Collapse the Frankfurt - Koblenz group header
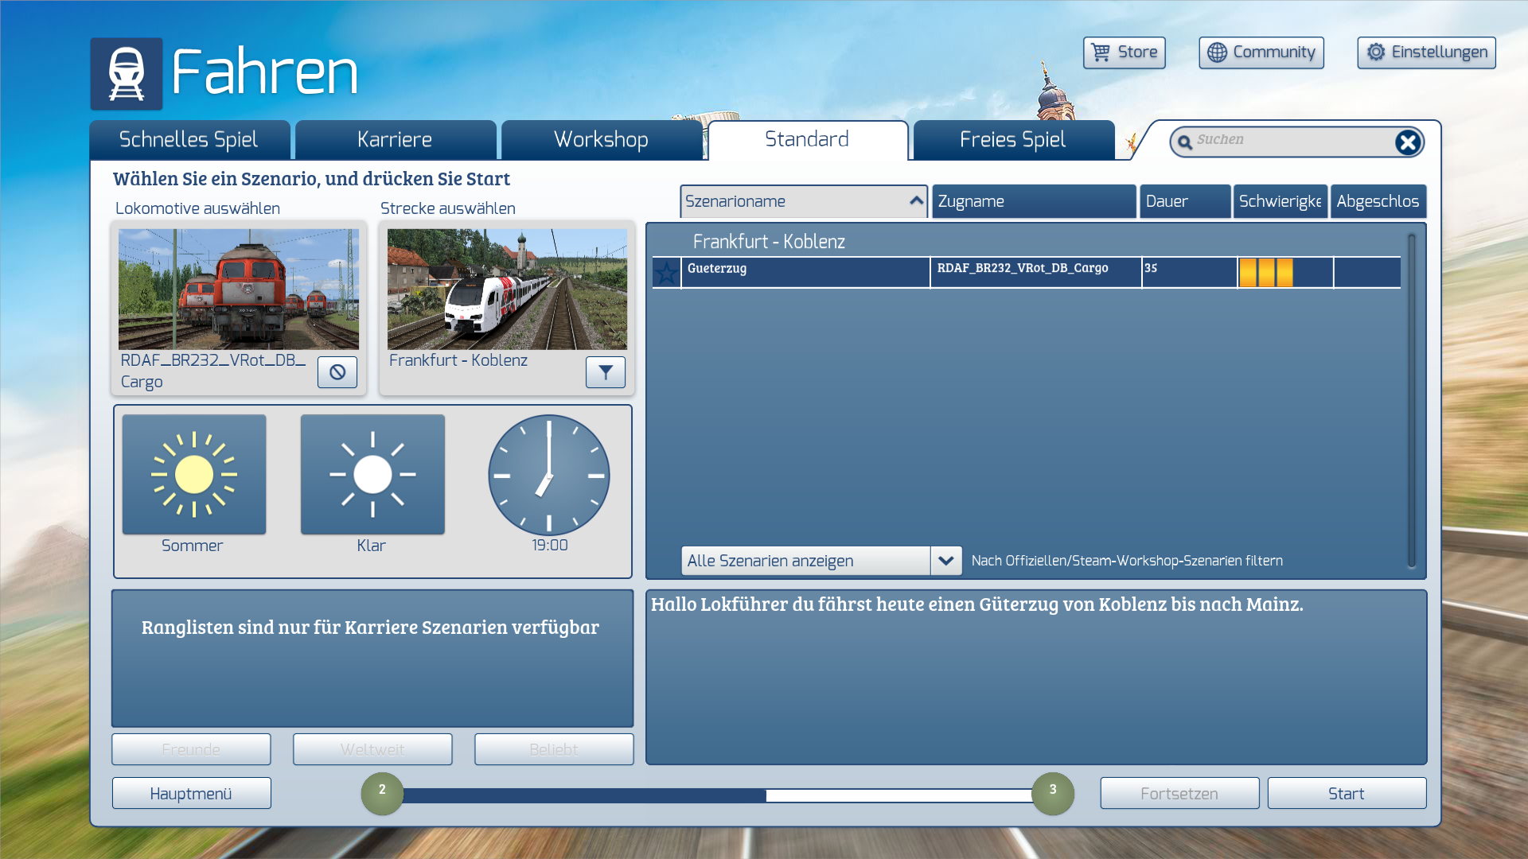1528x859 pixels. click(768, 242)
